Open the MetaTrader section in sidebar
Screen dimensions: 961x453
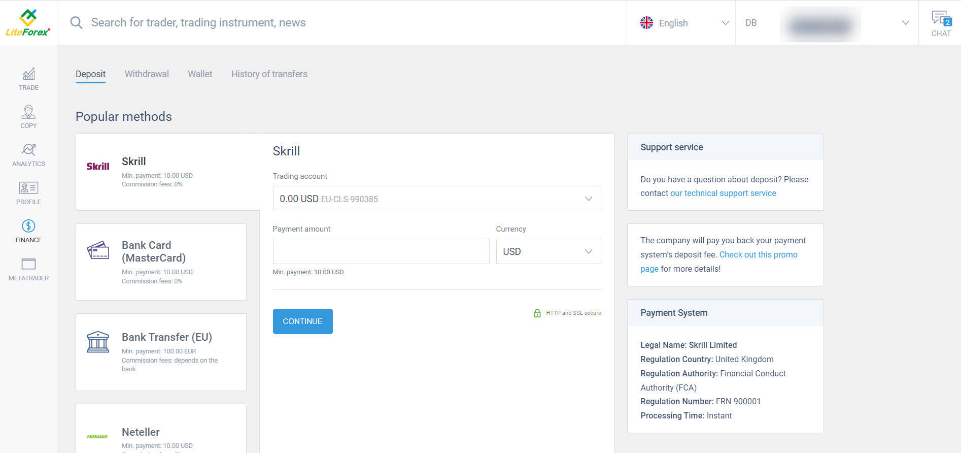tap(28, 270)
